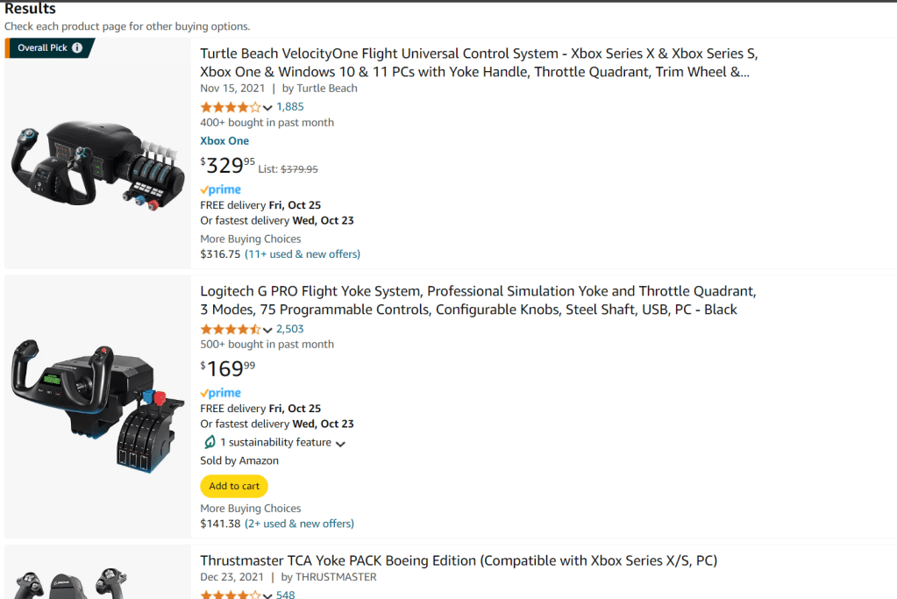Select the Xbox One platform link
Viewport: 897px width, 599px height.
click(x=224, y=140)
